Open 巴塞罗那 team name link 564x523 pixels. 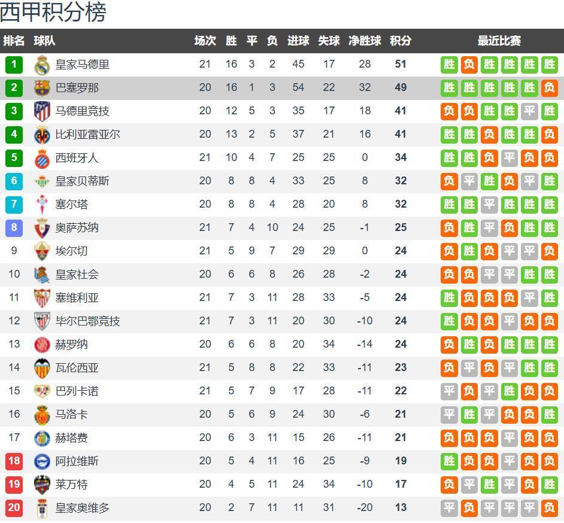click(77, 88)
